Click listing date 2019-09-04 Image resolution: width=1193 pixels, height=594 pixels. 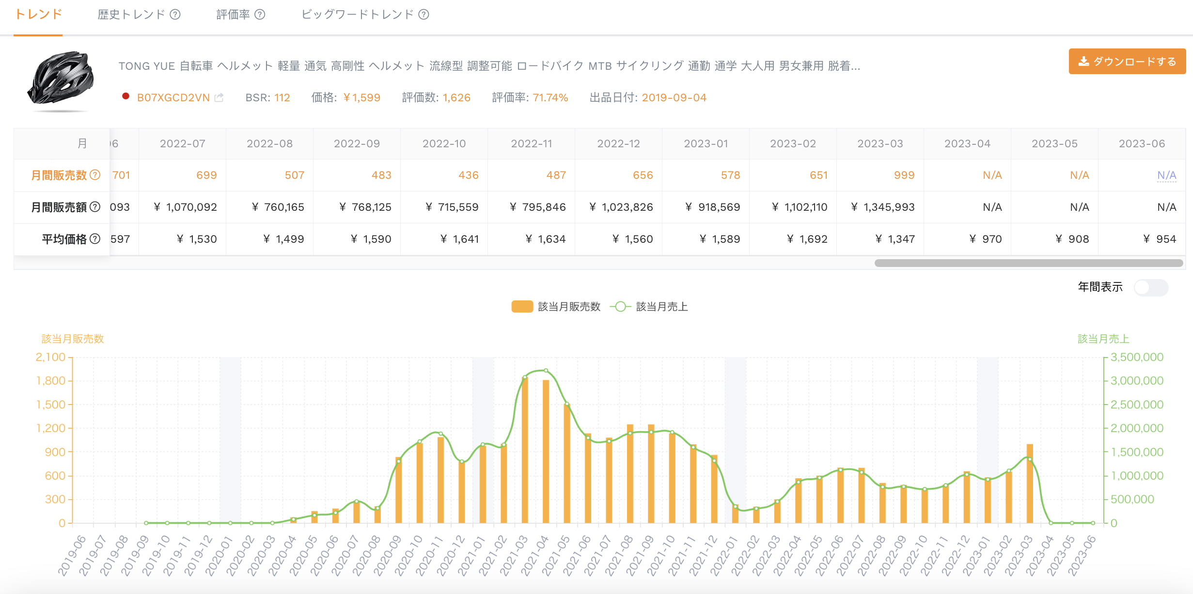coord(674,97)
